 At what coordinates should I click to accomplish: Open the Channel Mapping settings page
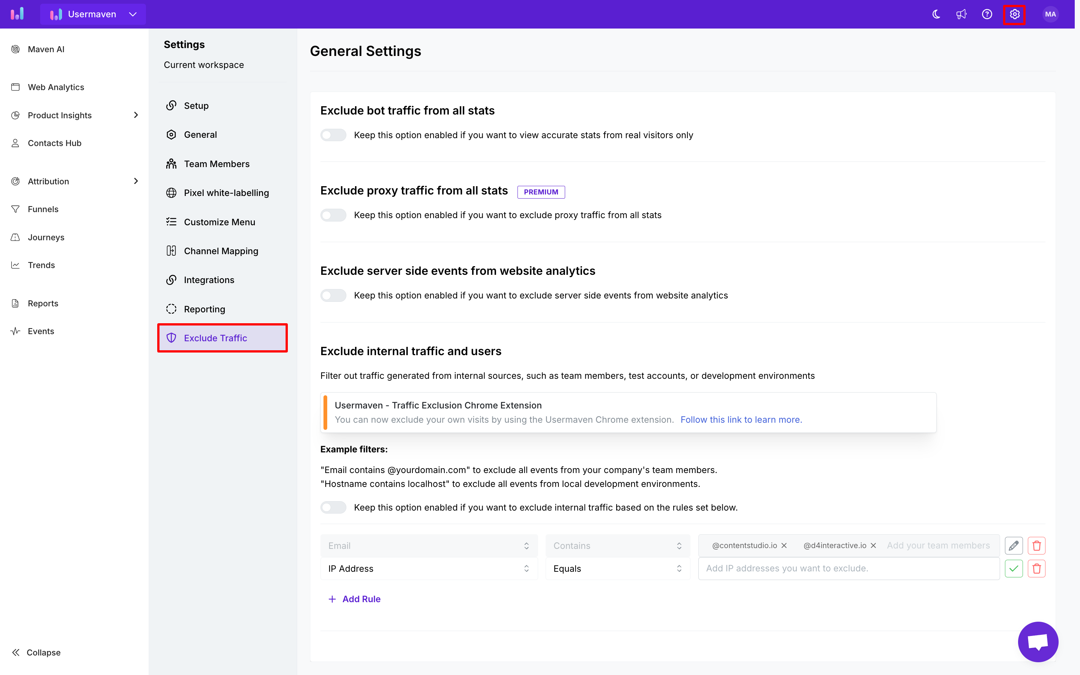point(221,251)
